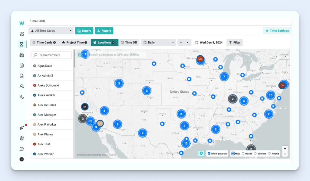310x181 pixels.
Task: Click the 4 cluster marker on map
Action: [244, 101]
